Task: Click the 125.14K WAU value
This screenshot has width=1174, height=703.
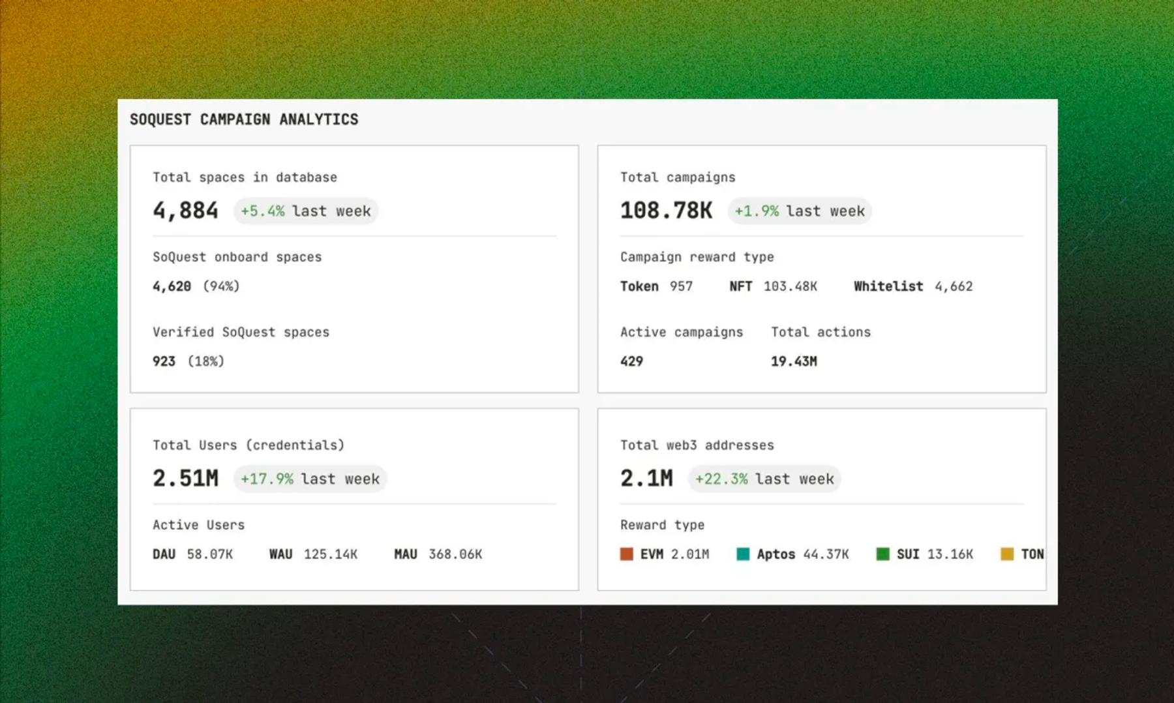Action: point(331,554)
